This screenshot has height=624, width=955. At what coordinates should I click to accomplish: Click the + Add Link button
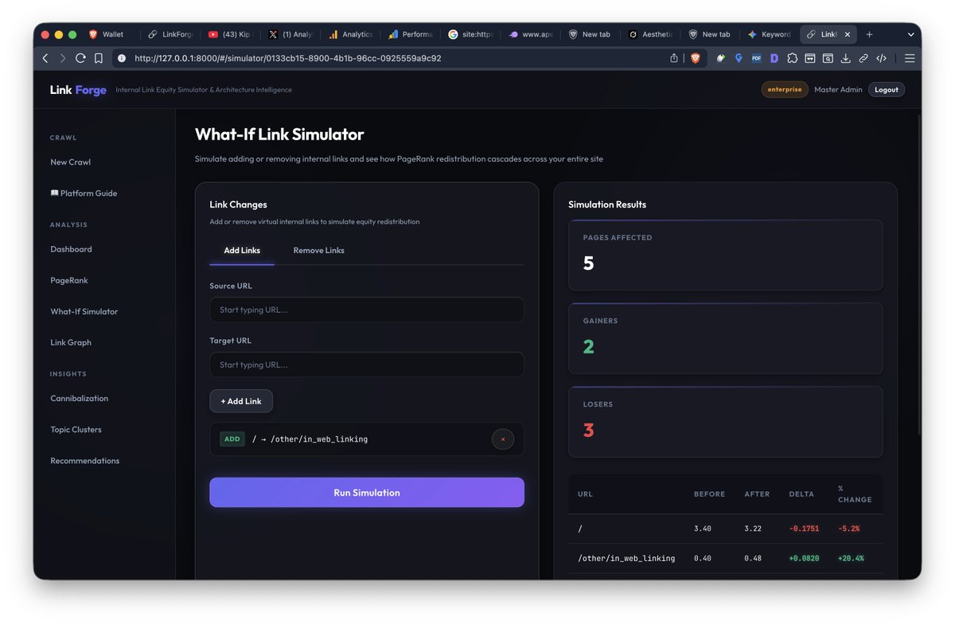(241, 401)
